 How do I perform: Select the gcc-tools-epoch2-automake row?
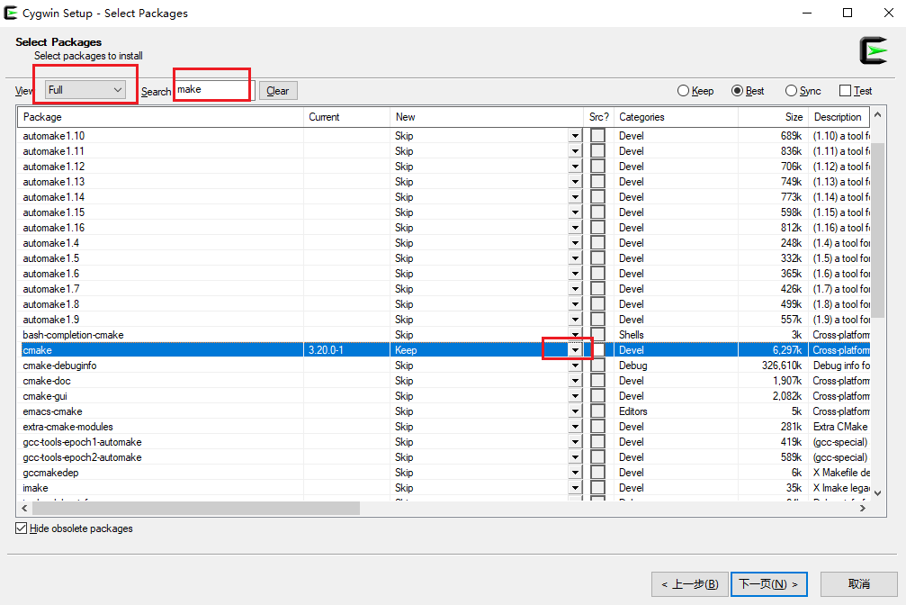[x=445, y=457]
